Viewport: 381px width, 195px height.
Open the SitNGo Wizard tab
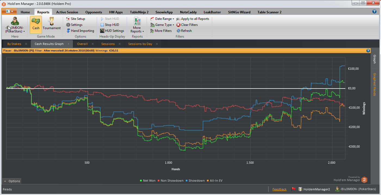pyautogui.click(x=239, y=12)
